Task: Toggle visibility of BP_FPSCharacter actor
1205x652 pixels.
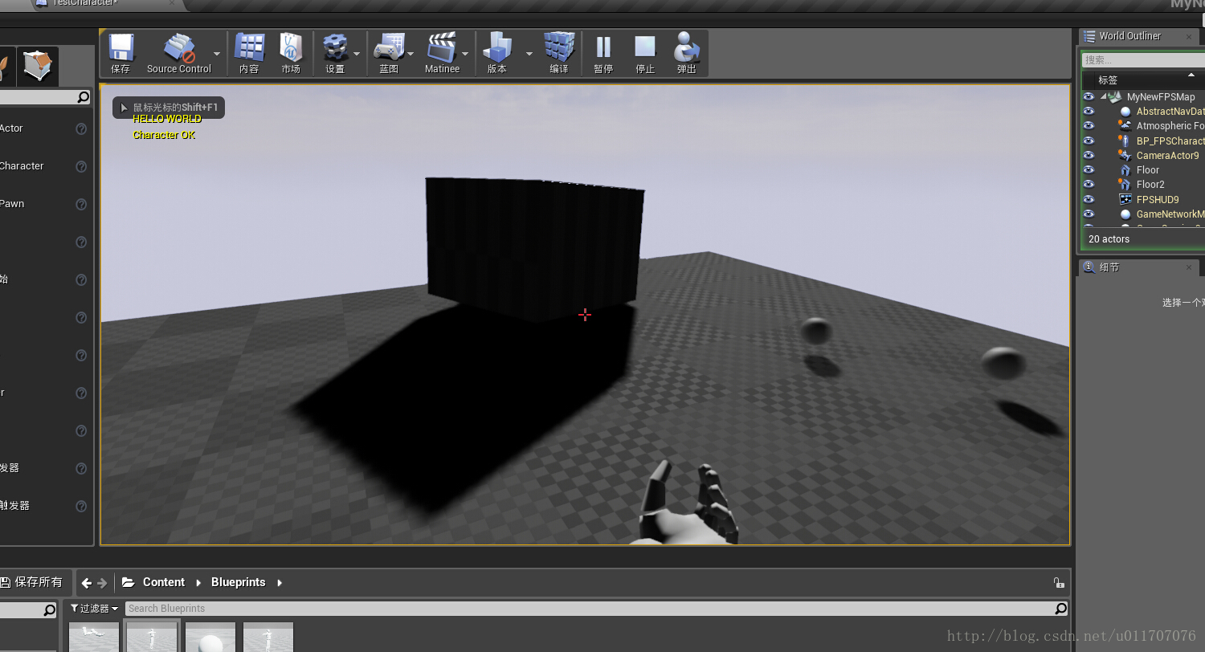Action: click(x=1089, y=141)
